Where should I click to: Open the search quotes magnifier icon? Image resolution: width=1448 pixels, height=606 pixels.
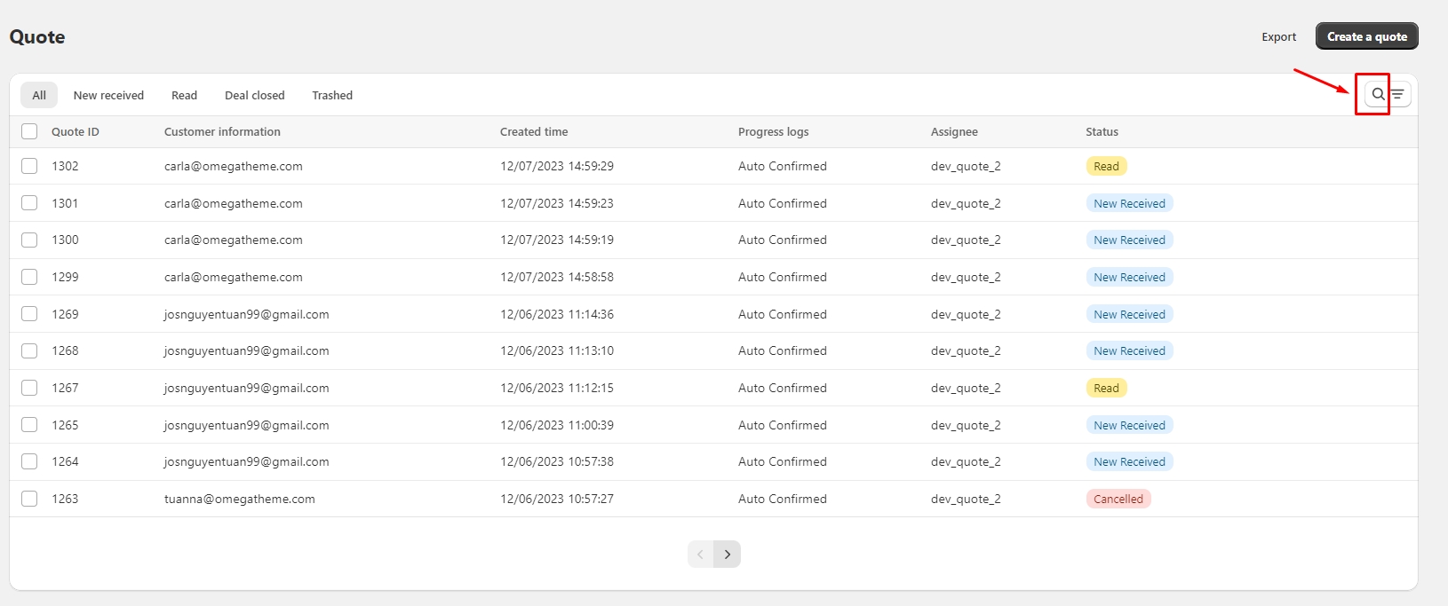1378,94
